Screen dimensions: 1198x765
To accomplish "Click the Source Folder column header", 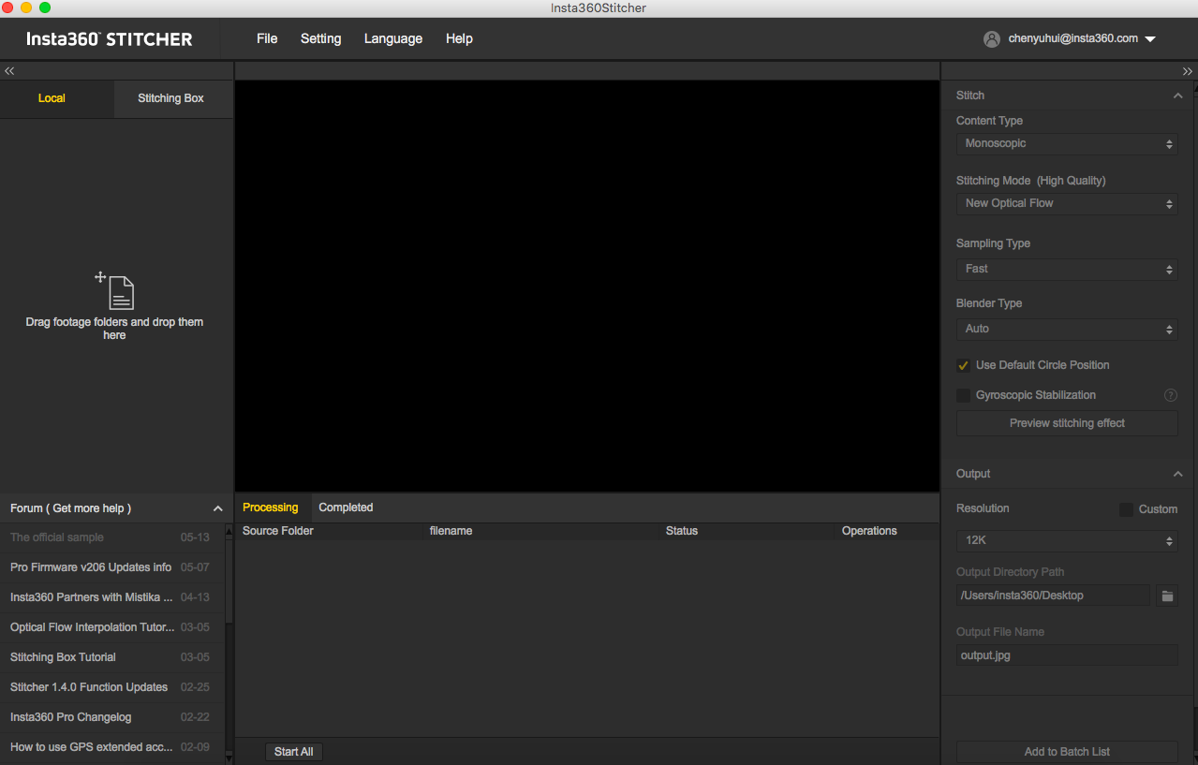I will 278,531.
